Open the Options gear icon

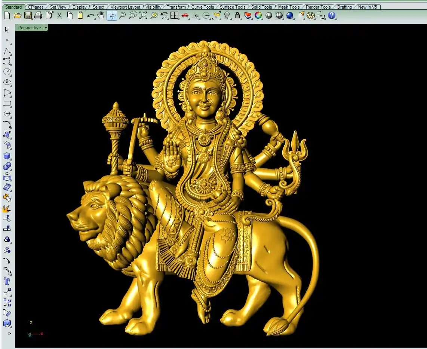[311, 15]
